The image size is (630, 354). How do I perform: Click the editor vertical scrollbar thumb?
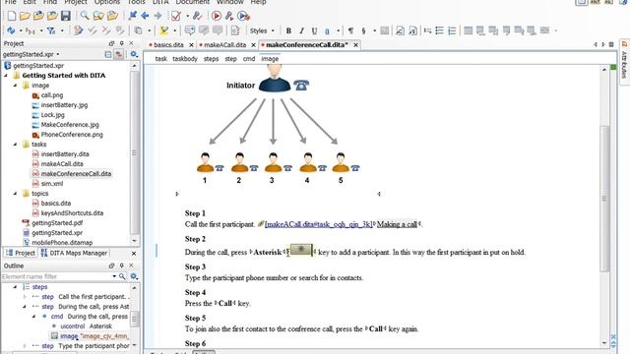point(604,199)
